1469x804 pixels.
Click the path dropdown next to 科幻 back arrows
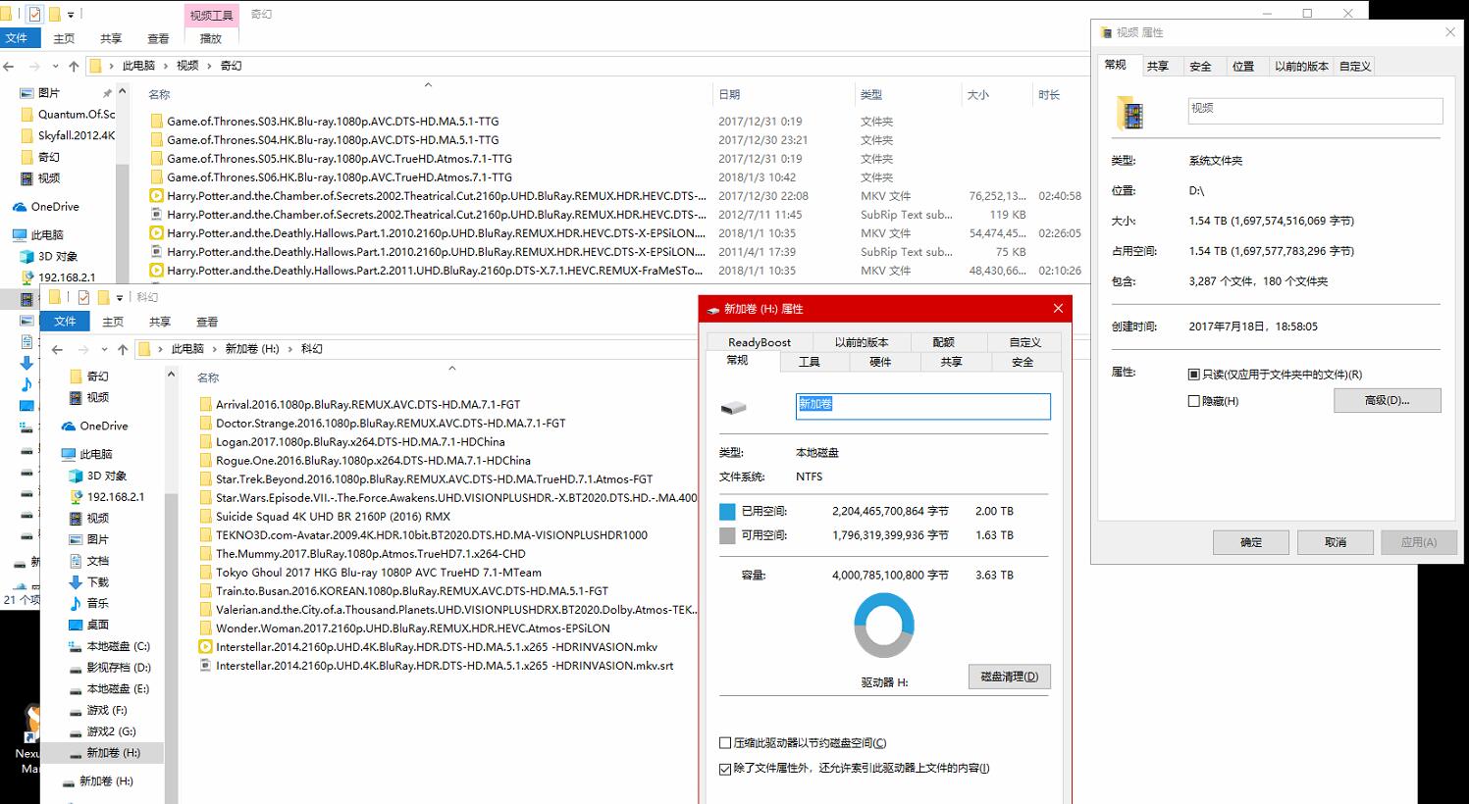(x=104, y=350)
